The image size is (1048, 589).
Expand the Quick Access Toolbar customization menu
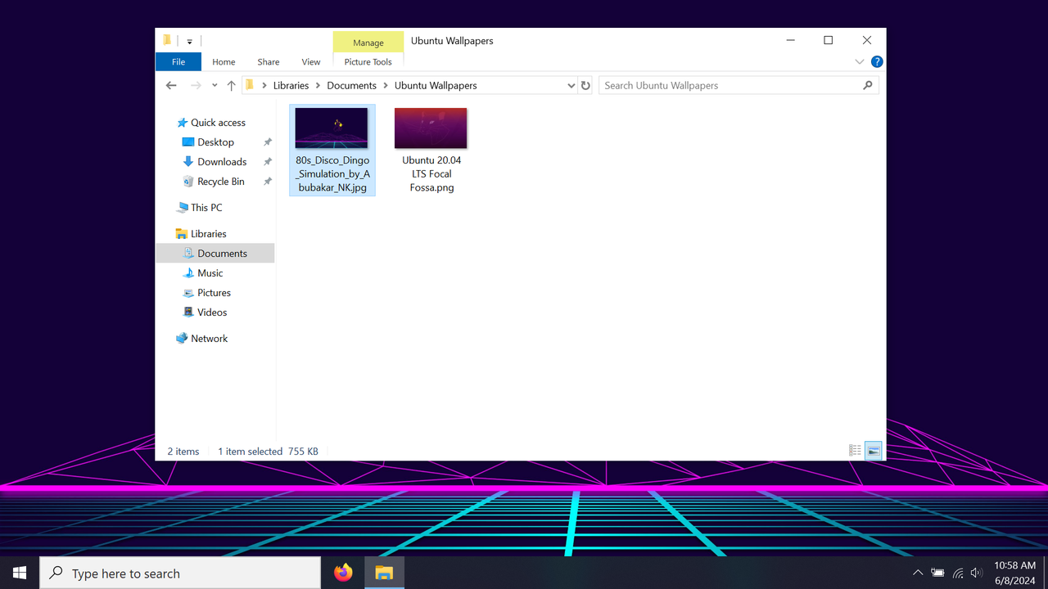(x=189, y=40)
